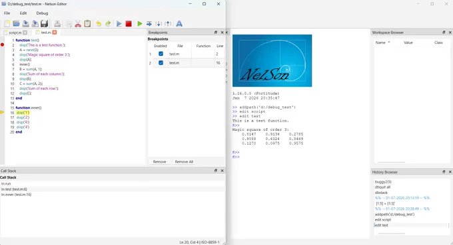
Task: Click Enabled column header in Breakpoints
Action: [161, 46]
